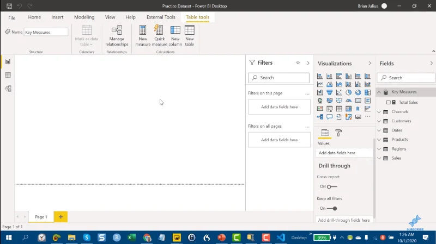Expand the Sales table
Viewport: 436px width, 244px height.
(379, 158)
